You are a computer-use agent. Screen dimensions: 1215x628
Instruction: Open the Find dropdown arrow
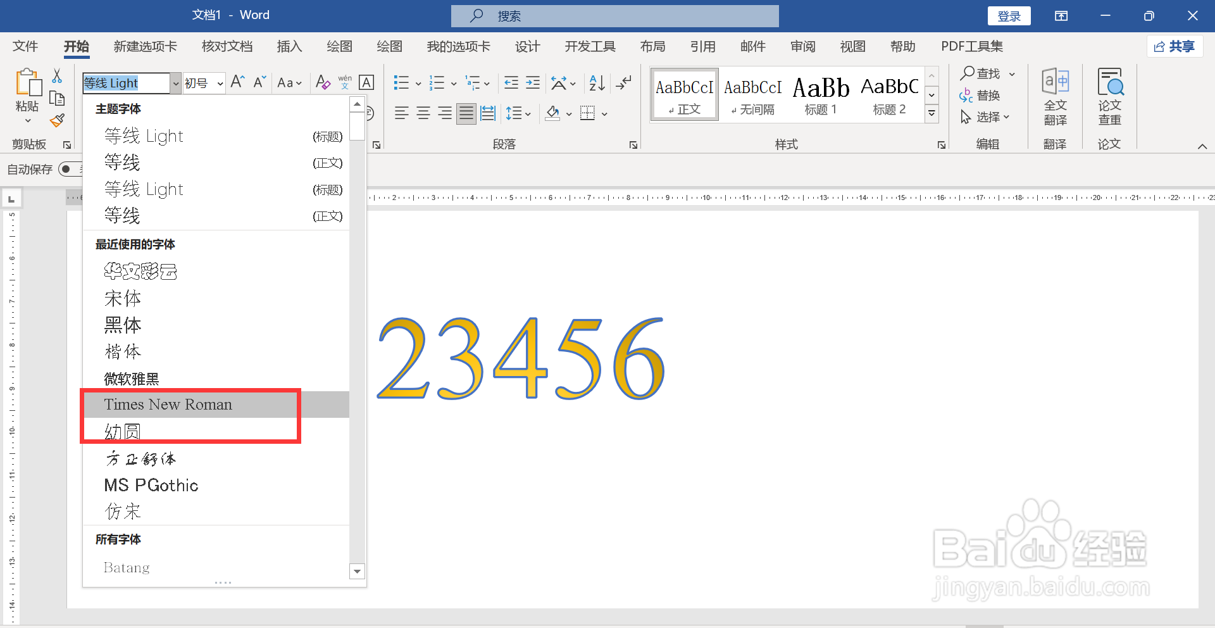tap(1012, 74)
